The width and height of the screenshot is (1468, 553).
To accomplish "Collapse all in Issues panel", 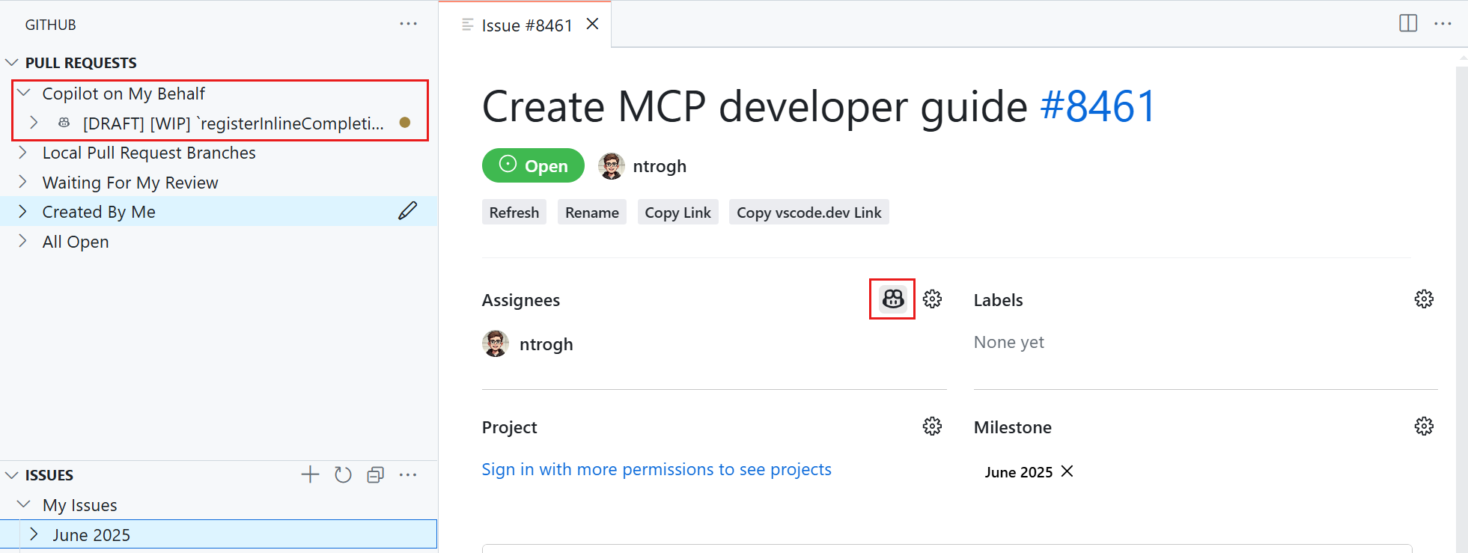I will 375,474.
